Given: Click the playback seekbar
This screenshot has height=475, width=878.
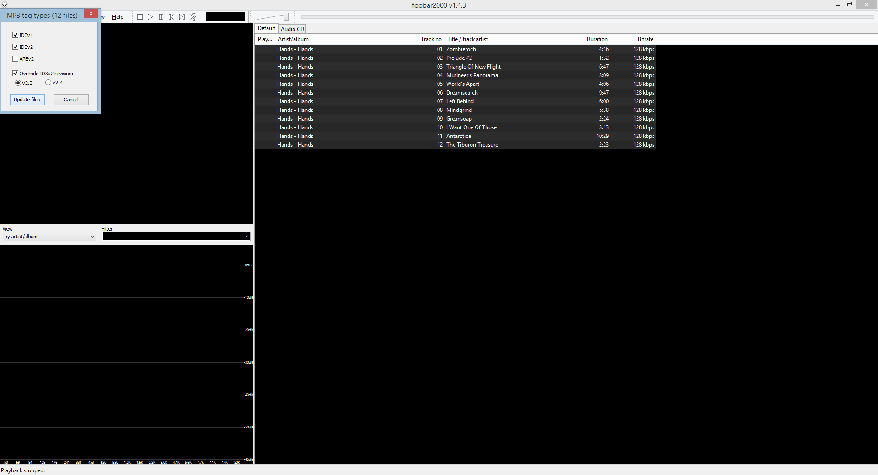Looking at the screenshot, I should click(x=588, y=17).
